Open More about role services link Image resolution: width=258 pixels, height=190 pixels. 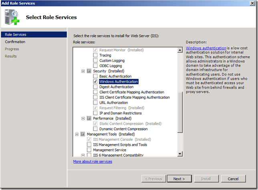(93, 162)
